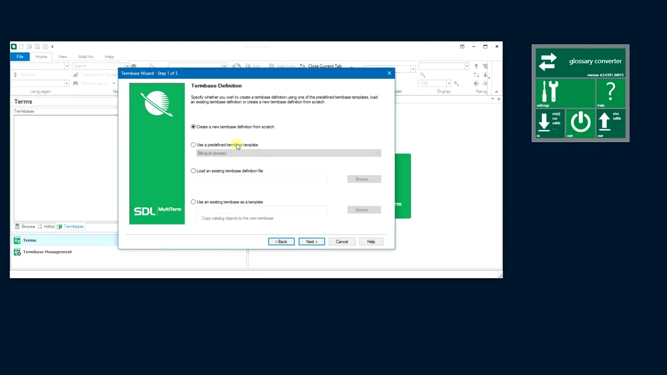Click the 'in' import tile in glossary converter

point(550,124)
